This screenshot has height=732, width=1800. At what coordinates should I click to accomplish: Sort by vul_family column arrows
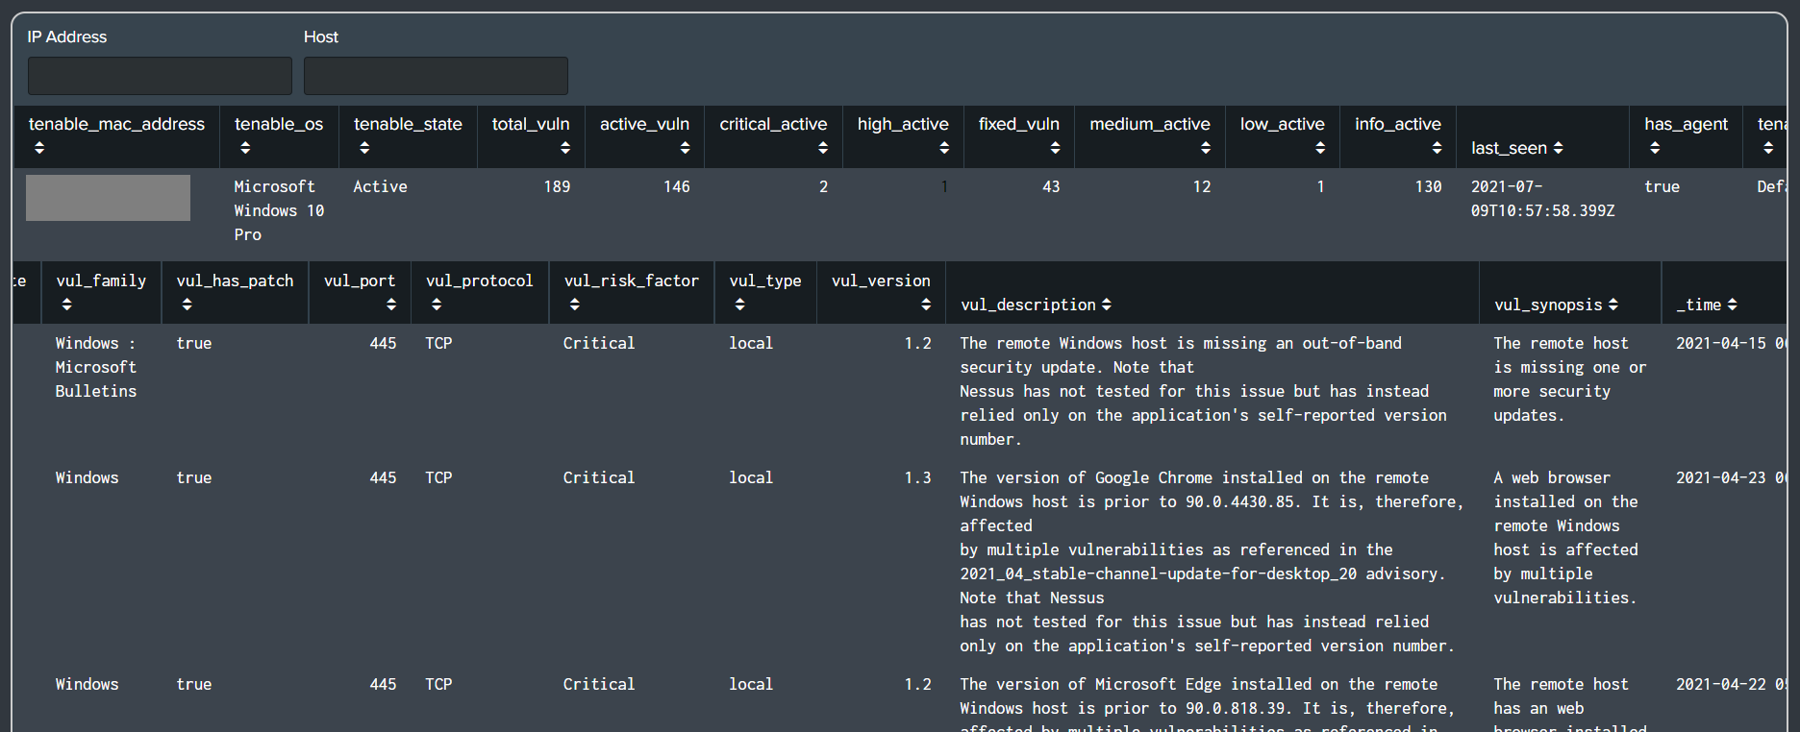[x=66, y=305]
